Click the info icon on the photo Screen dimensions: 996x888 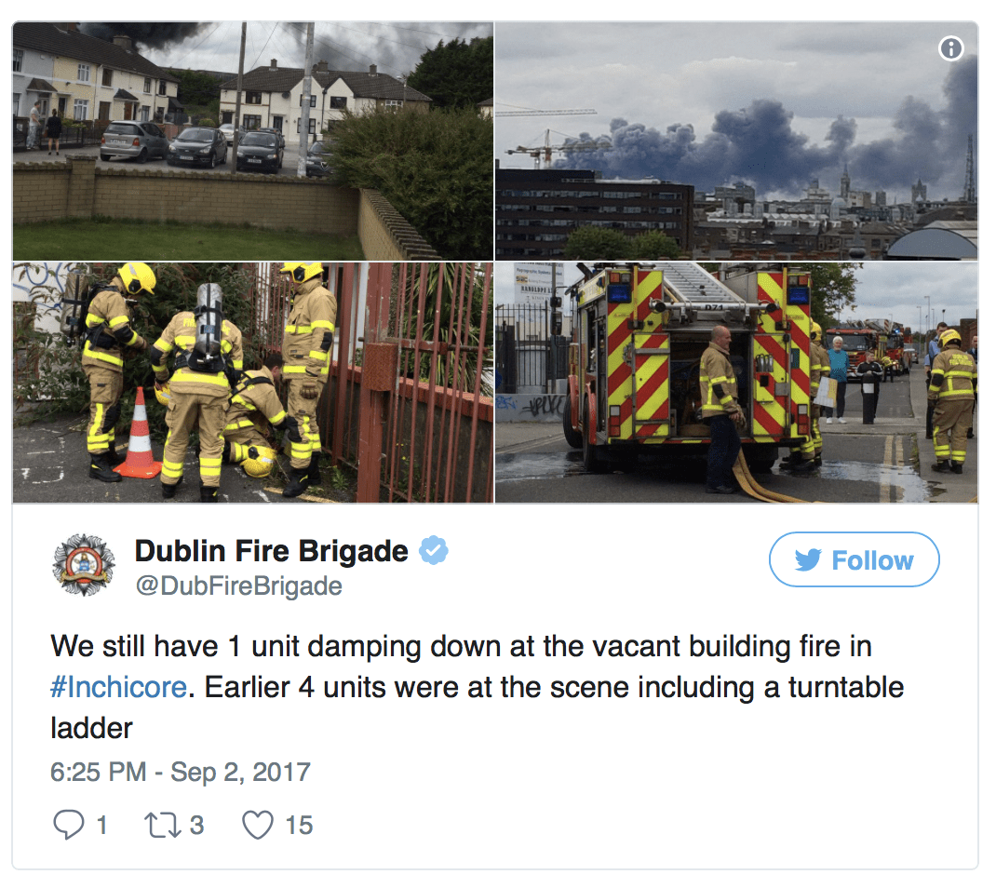[x=950, y=48]
